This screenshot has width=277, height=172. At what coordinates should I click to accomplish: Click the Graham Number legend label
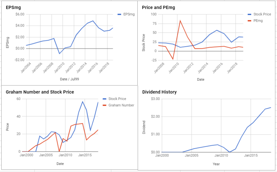coord(121,105)
